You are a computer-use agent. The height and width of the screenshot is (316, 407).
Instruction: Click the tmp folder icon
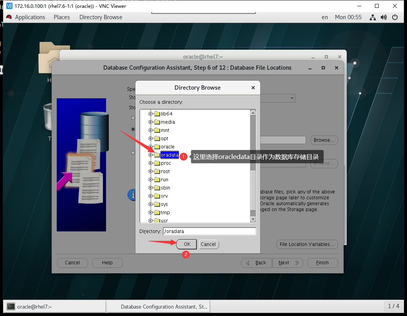coord(157,212)
